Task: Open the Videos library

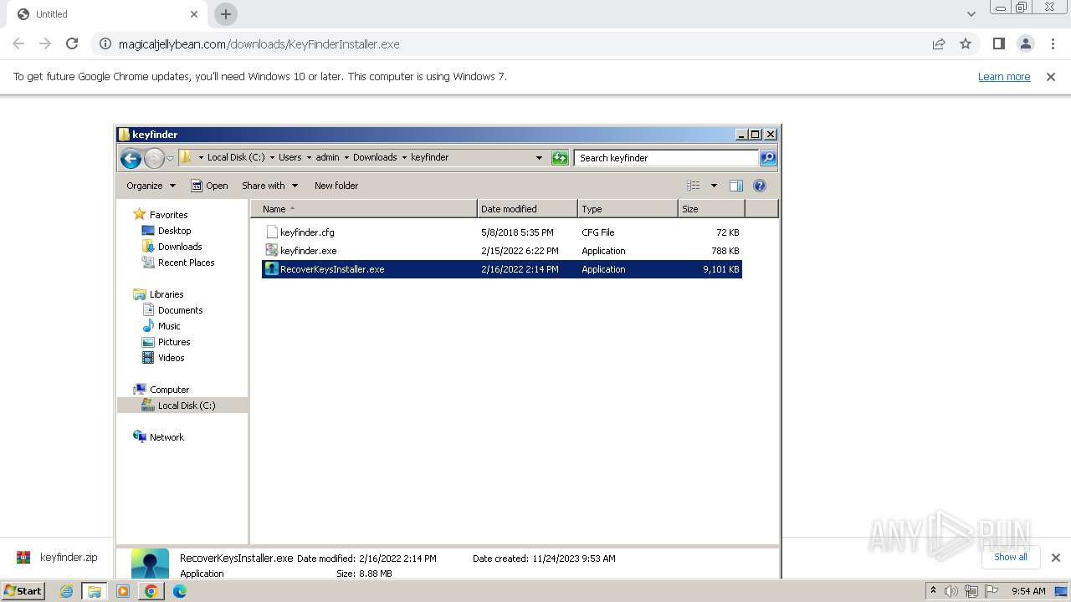Action: point(171,358)
